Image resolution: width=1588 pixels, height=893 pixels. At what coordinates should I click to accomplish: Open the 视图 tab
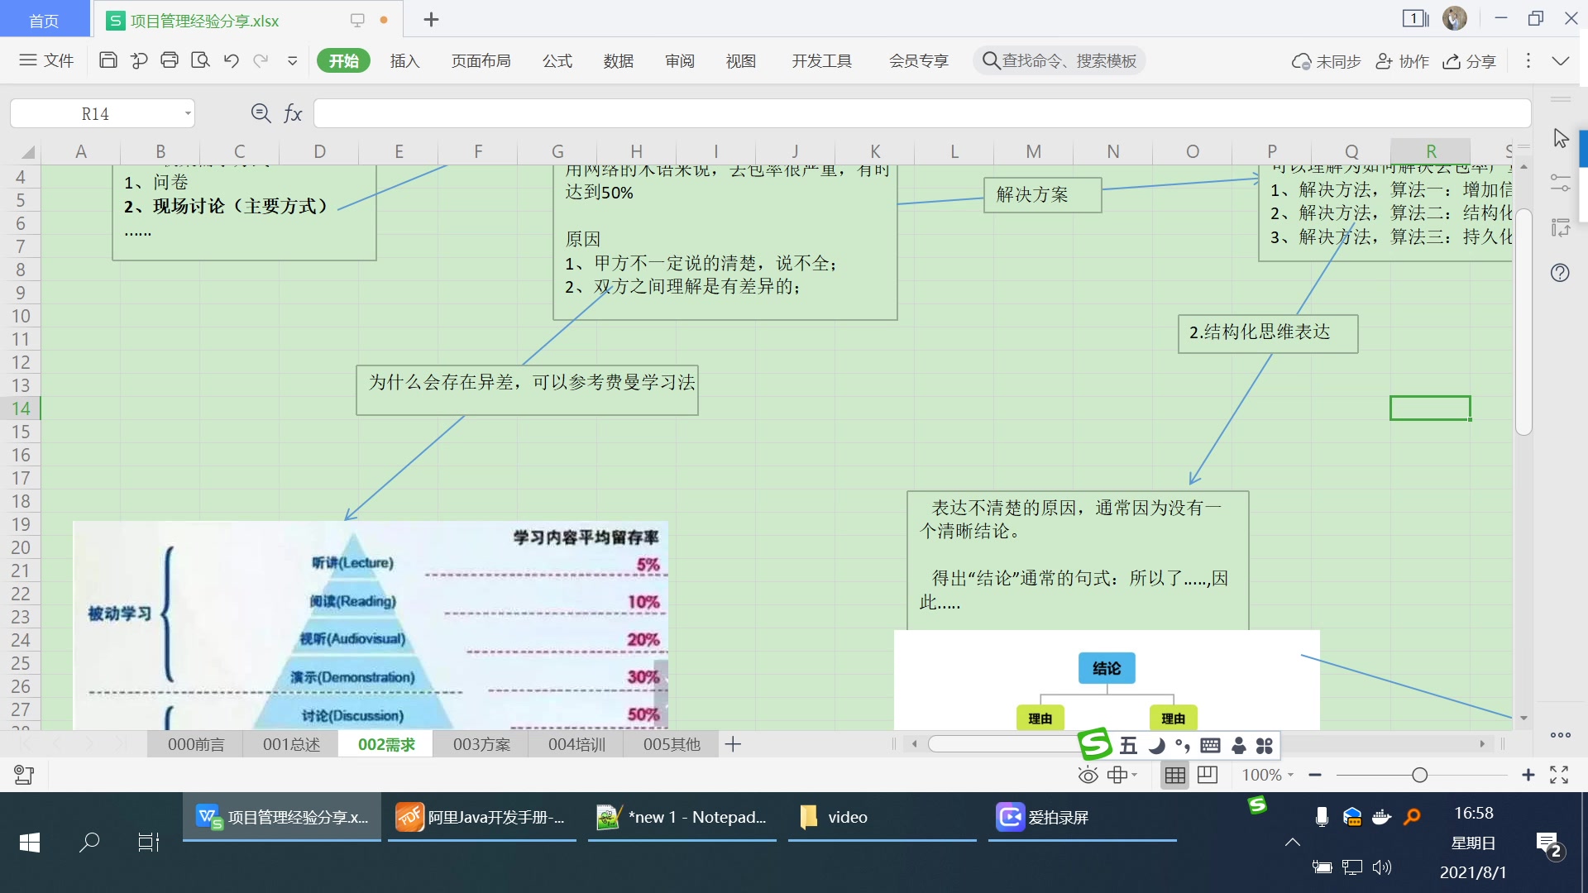(x=741, y=60)
